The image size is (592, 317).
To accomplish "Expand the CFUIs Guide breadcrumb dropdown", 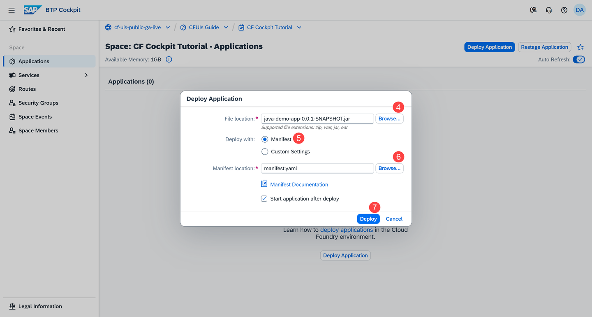I will tap(226, 27).
